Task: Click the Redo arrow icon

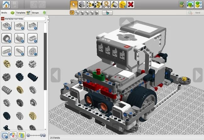Action: (42, 5)
